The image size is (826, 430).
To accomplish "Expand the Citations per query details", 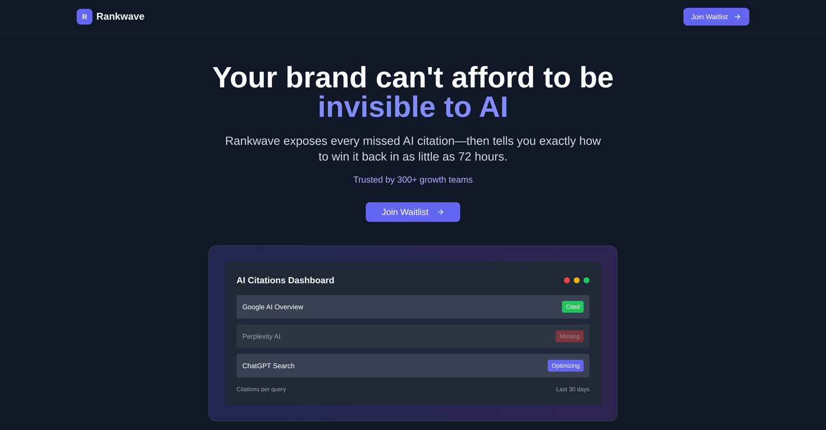I will coord(261,389).
